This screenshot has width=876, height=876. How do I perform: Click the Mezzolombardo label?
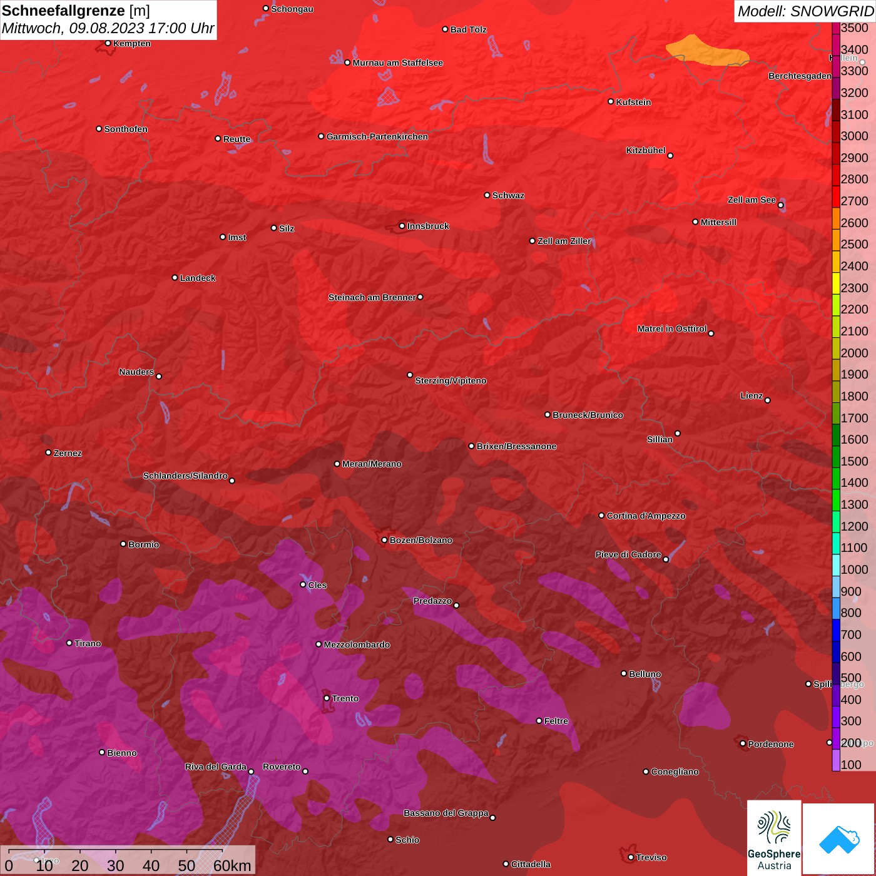point(357,644)
